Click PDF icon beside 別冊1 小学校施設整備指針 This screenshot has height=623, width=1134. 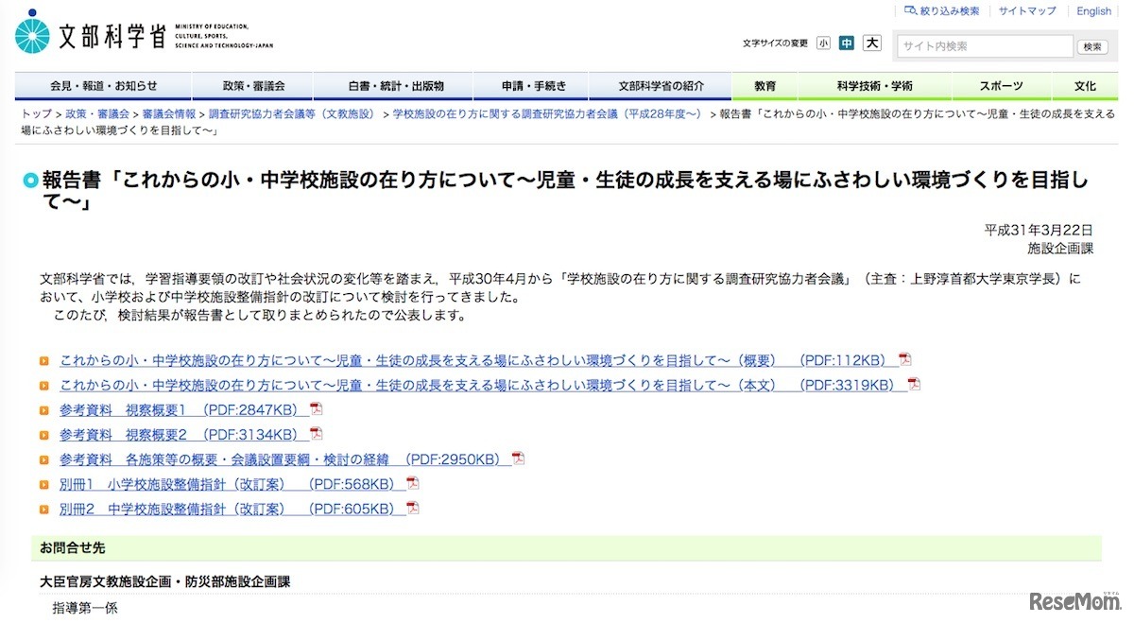click(x=411, y=482)
